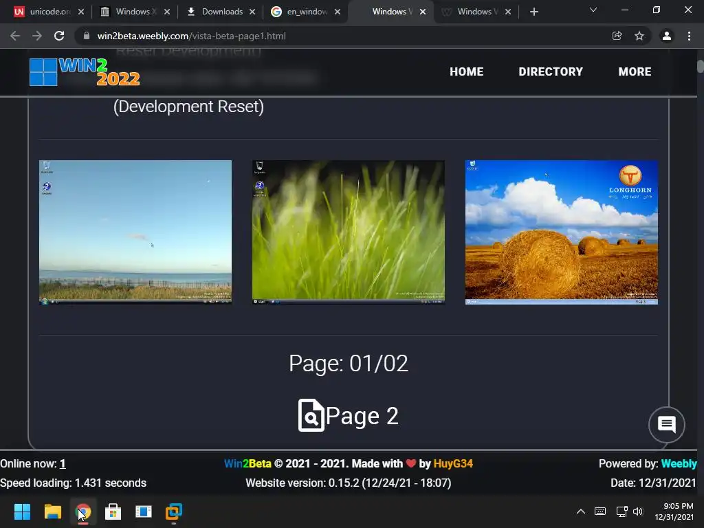Open the network tray icon
This screenshot has width=704, height=528.
click(x=621, y=511)
